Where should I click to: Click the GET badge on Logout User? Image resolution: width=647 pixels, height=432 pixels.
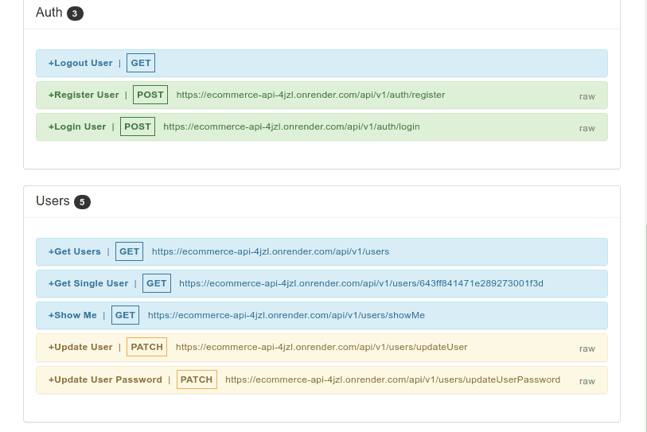[x=141, y=63]
